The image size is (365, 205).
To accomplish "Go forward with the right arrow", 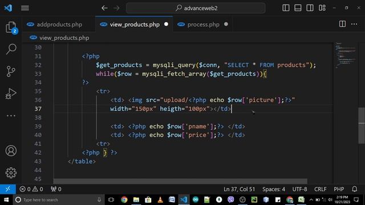I will [x=116, y=8].
